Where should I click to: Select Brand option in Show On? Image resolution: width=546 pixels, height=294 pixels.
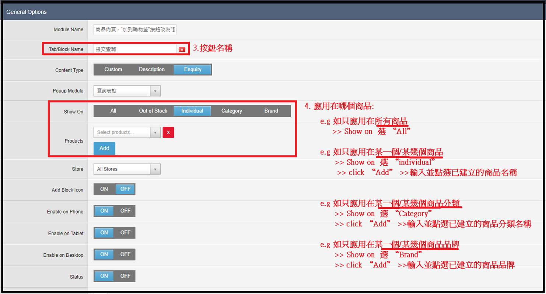pos(271,111)
